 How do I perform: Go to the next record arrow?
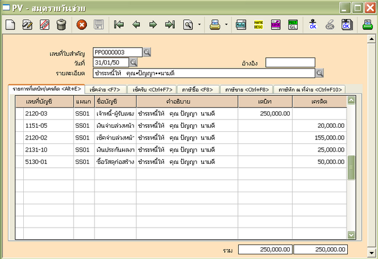(153, 24)
